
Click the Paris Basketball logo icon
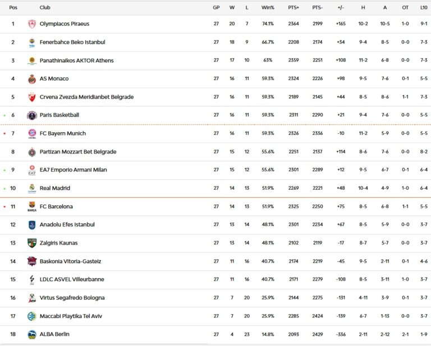pos(32,115)
